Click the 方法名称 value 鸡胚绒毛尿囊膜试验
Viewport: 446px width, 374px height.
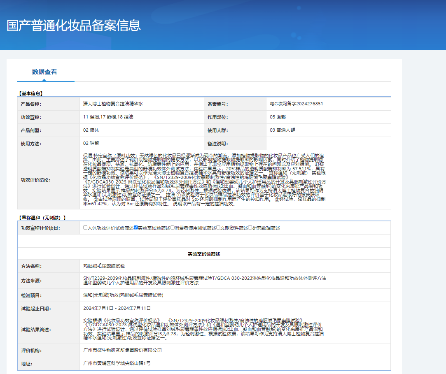click(104, 266)
